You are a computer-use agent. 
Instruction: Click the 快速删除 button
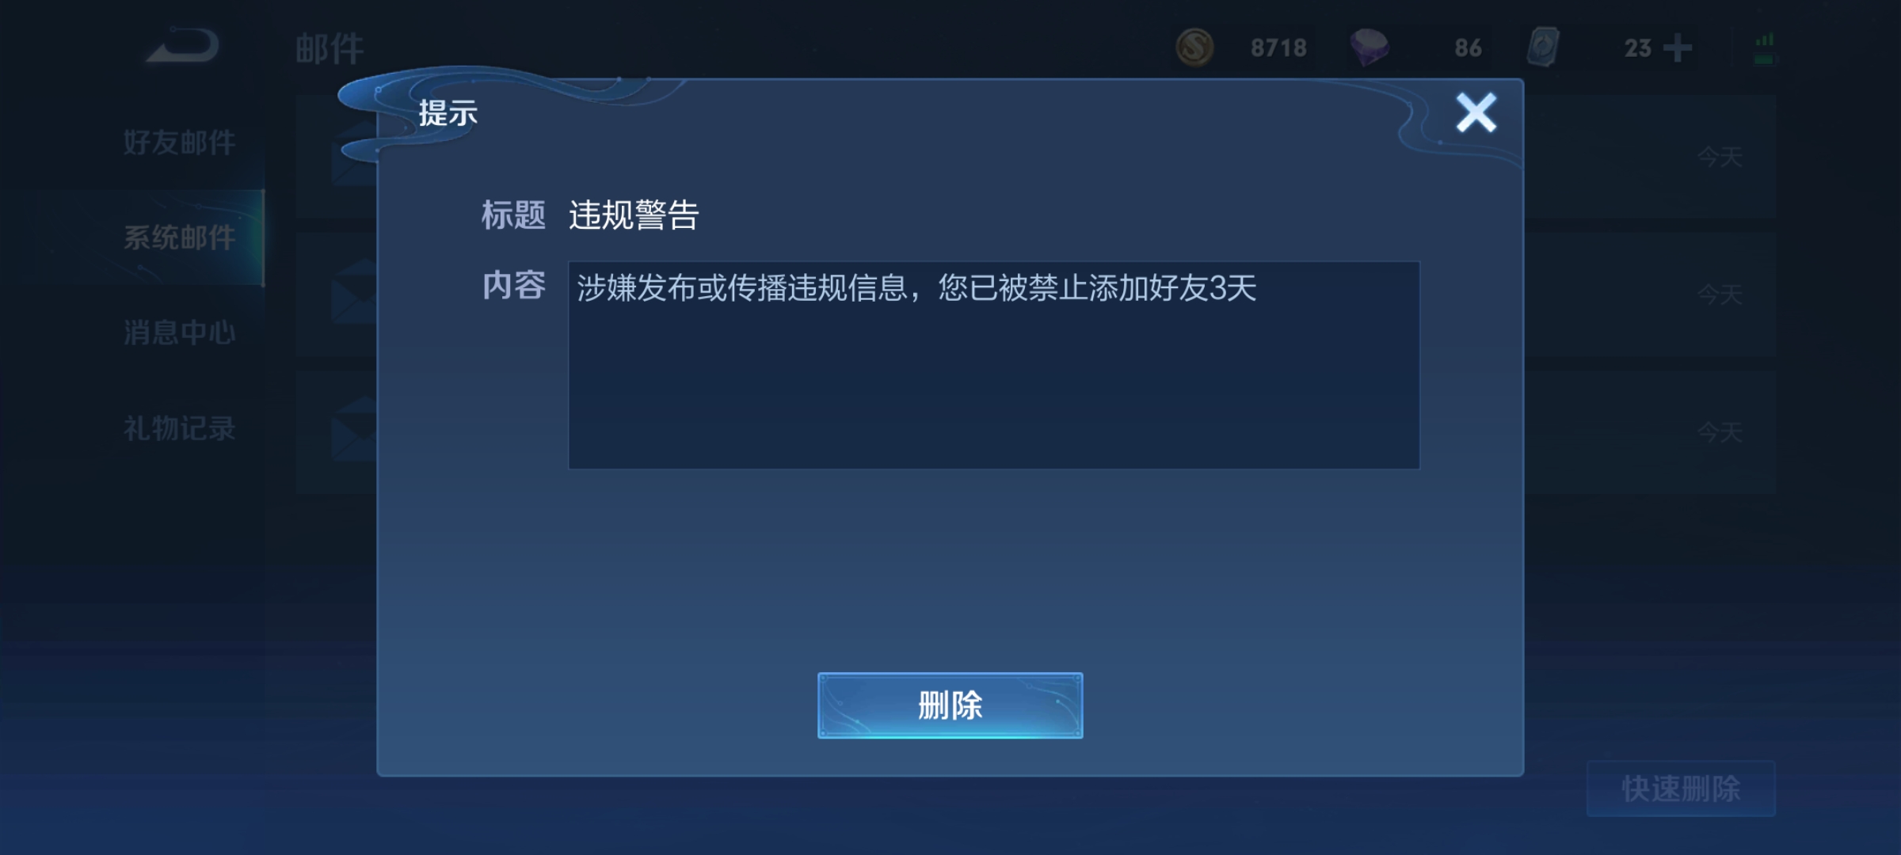(x=1681, y=788)
